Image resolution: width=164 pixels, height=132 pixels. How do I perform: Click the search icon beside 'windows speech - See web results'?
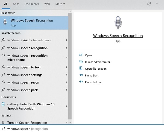(x=3, y=40)
